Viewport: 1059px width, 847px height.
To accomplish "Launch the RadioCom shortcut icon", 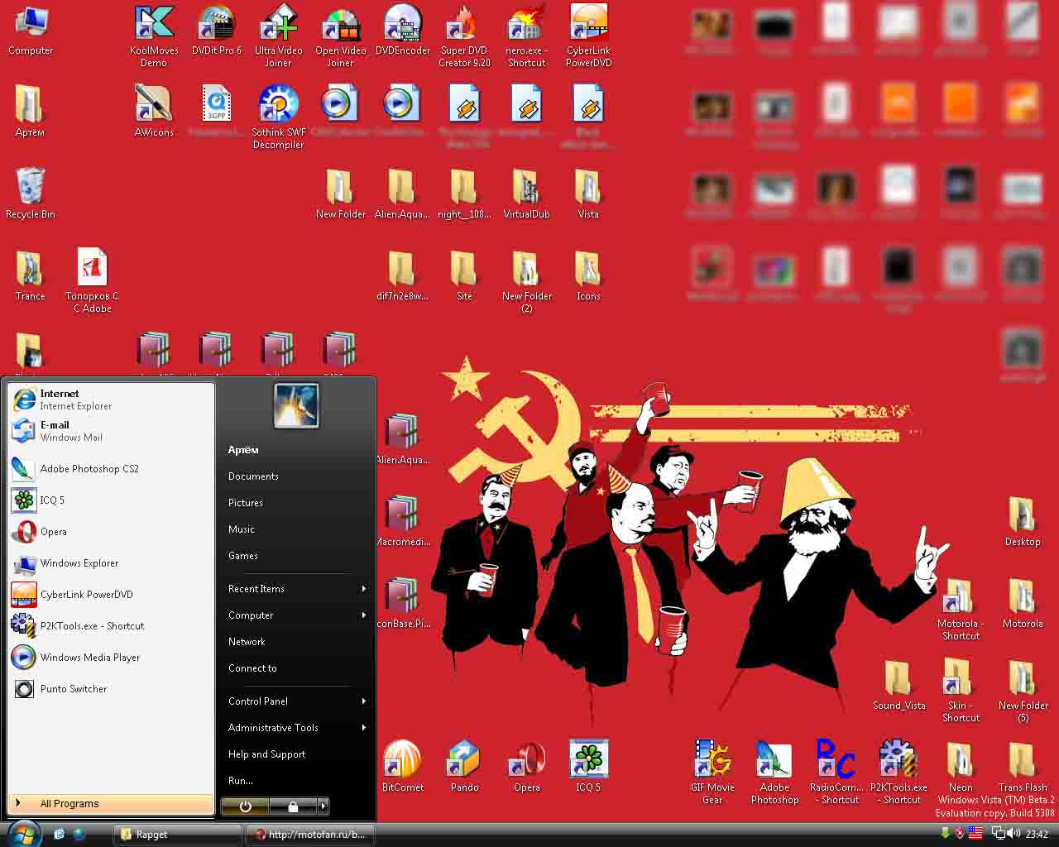I will (836, 773).
